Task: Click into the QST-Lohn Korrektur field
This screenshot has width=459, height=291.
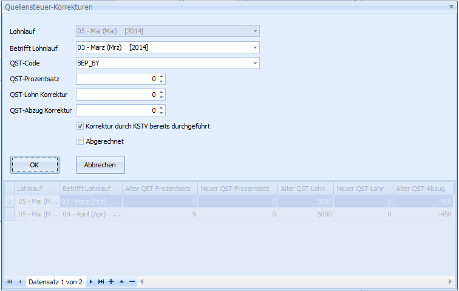Action: pyautogui.click(x=117, y=95)
